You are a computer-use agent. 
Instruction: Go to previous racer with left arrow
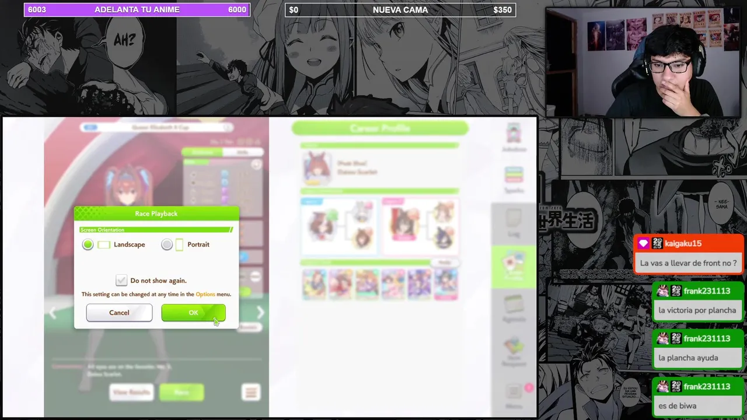coord(53,313)
